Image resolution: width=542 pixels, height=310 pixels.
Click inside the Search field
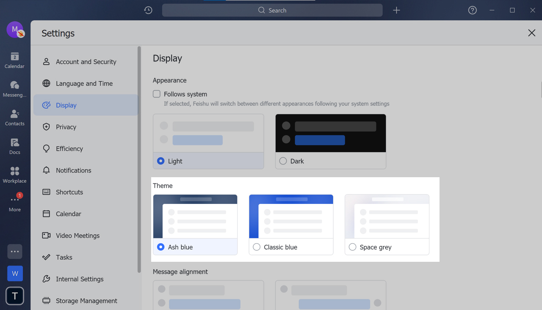[272, 10]
